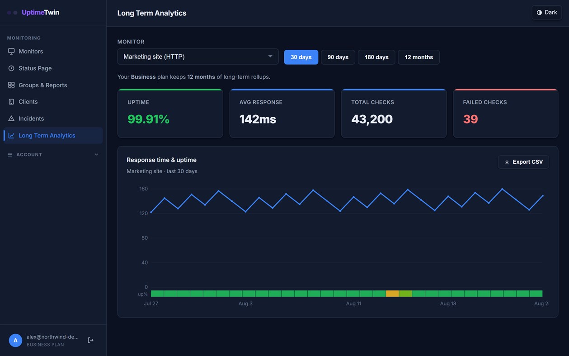Click the FAILED CHECKS 39 card
Screen dimensions: 569x356
click(x=506, y=113)
